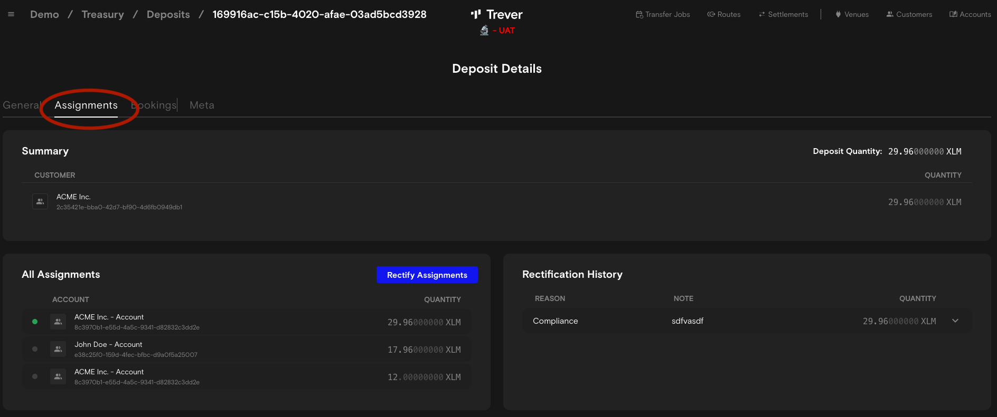Screen dimensions: 997x417
Task: Expand the Compliance rectification entry chevron
Action: click(955, 321)
